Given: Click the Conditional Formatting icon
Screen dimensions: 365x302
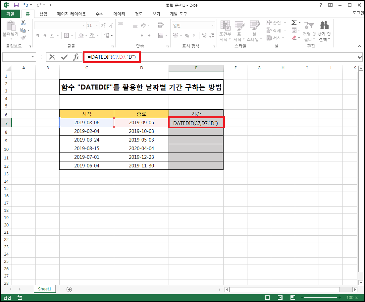Looking at the screenshot, I should [x=225, y=26].
